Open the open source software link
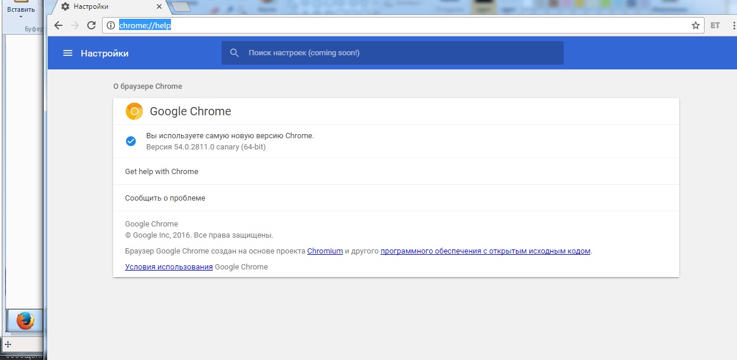737x360 pixels. point(485,251)
